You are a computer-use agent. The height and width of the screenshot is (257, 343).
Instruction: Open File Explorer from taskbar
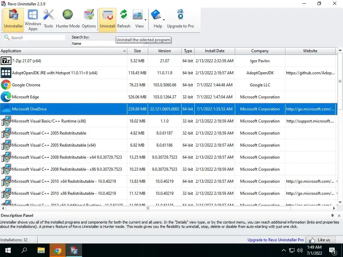[x=41, y=250]
